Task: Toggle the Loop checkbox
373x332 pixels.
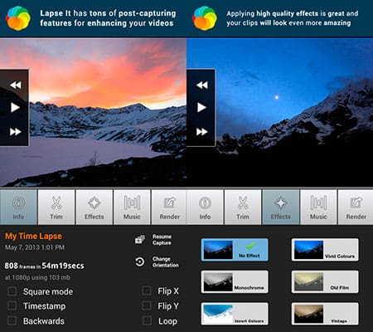Action: (x=147, y=320)
